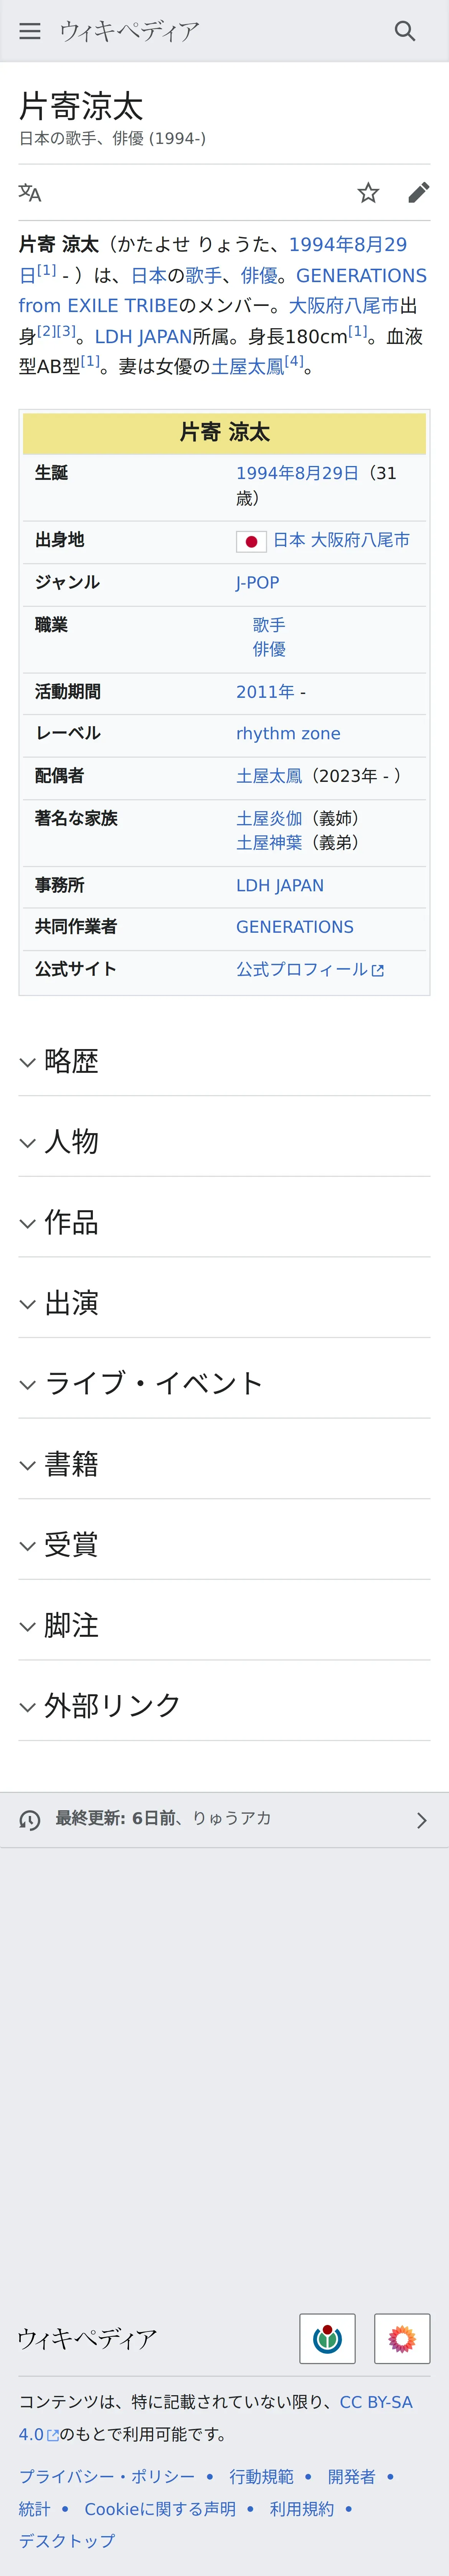Open the language selection icon
The image size is (449, 2576).
30,193
